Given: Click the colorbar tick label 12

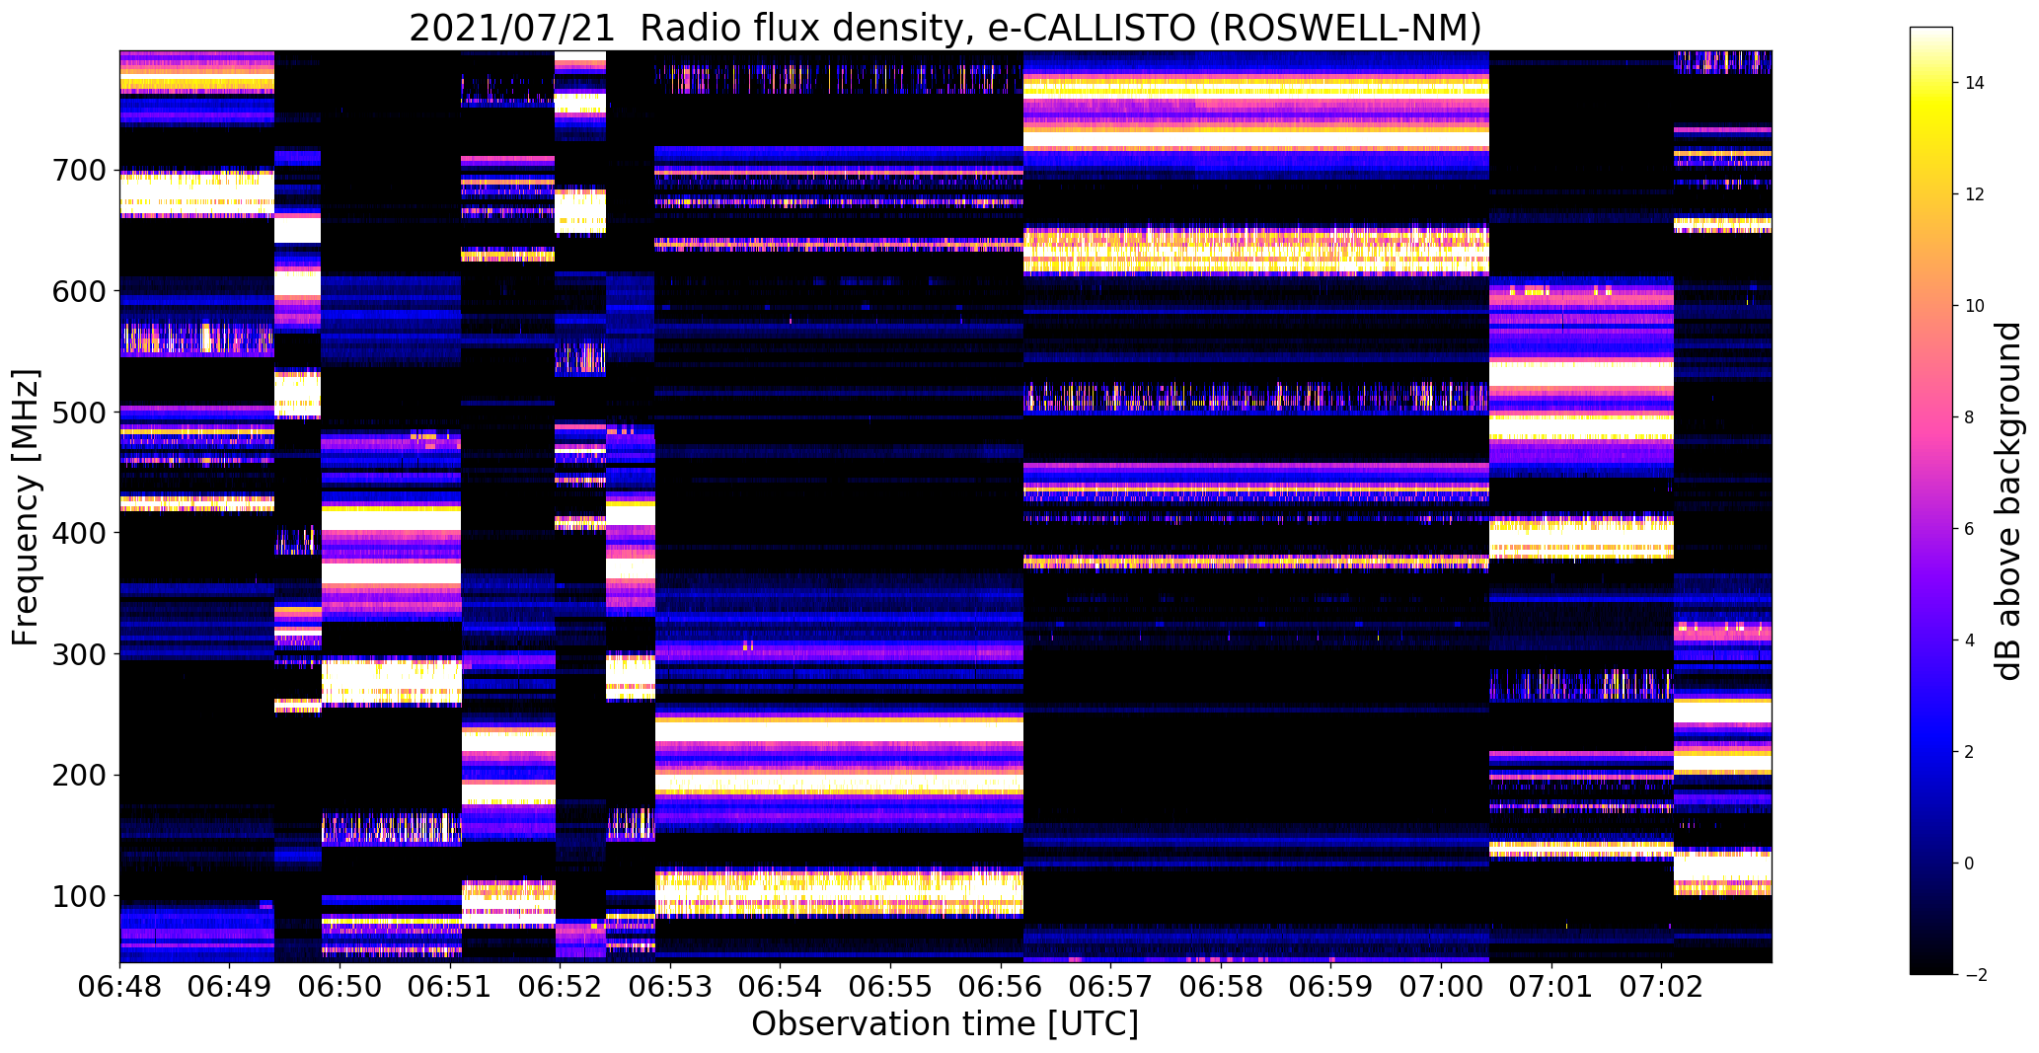Looking at the screenshot, I should tap(1975, 194).
